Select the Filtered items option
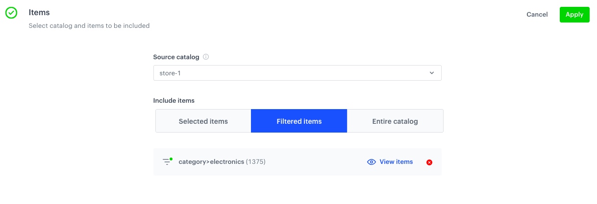 (x=299, y=121)
